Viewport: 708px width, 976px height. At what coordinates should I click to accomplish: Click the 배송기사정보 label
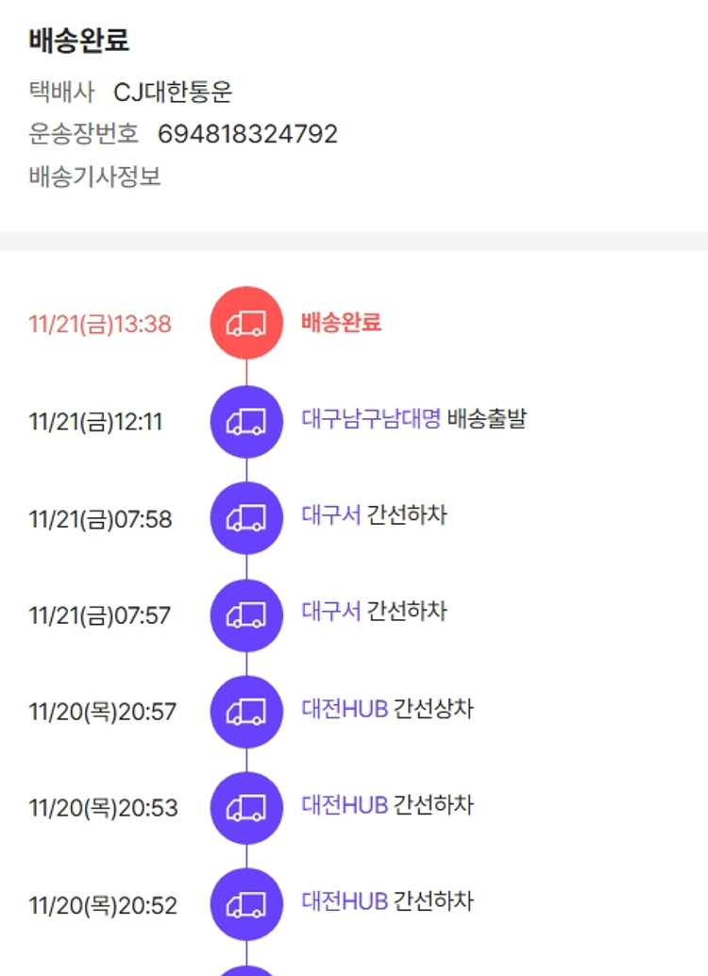click(x=94, y=177)
